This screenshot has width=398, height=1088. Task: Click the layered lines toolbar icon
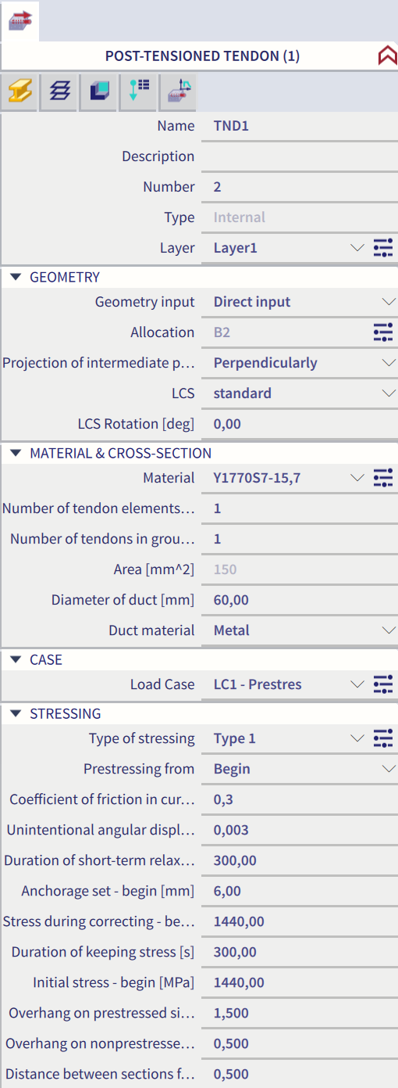pos(59,92)
